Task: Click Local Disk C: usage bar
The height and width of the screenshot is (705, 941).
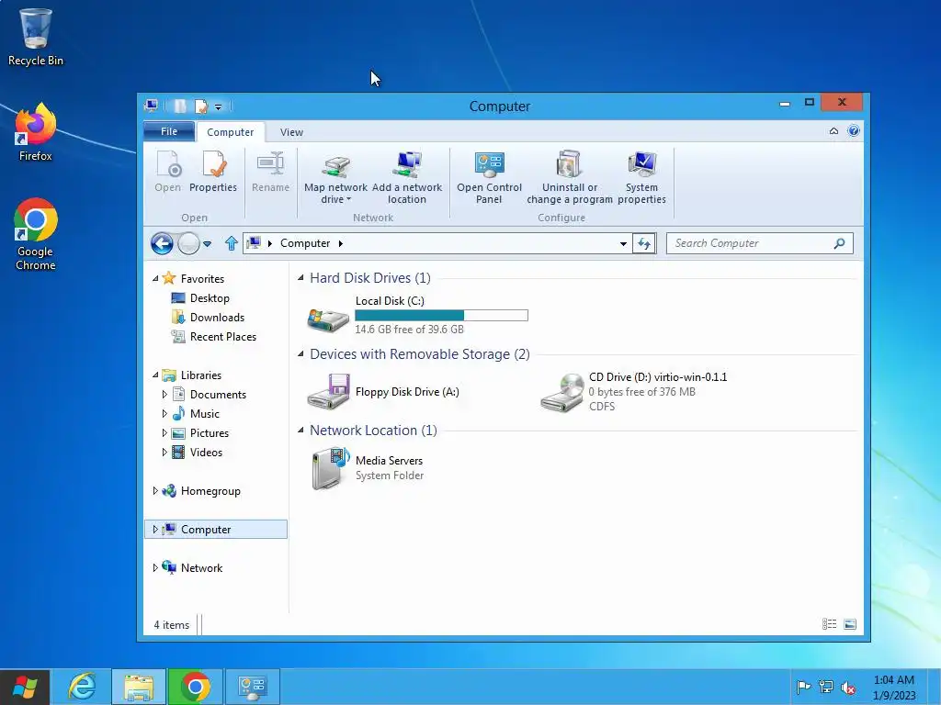Action: (441, 316)
